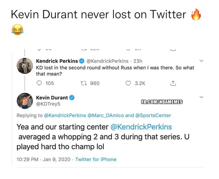219x179 pixels.
Task: Open the Kendrick Perkins display name
Action: 57,61
